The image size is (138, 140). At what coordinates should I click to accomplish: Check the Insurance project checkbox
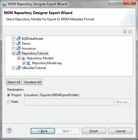point(14,49)
